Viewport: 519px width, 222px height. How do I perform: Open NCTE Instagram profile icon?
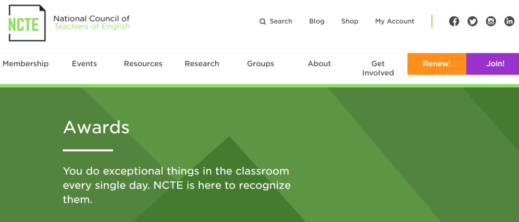click(x=491, y=21)
